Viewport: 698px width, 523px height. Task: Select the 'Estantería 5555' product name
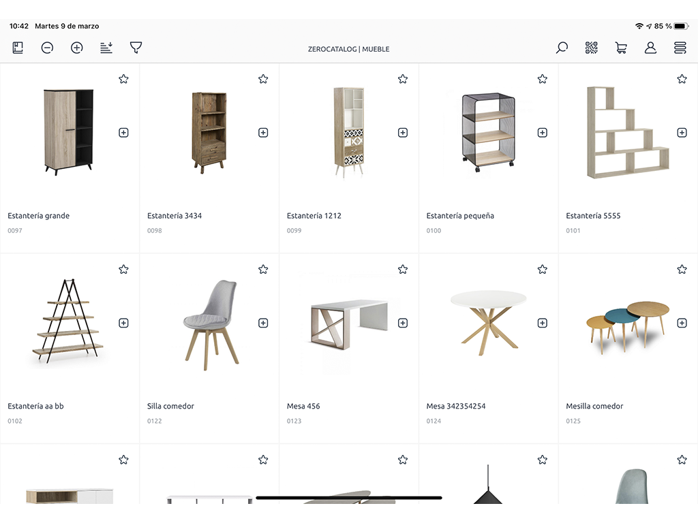(593, 216)
